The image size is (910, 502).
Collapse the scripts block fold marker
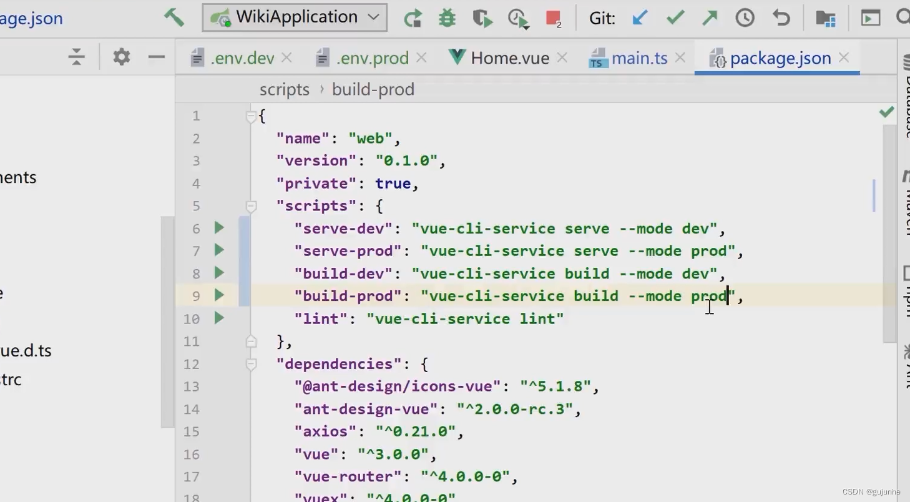251,206
